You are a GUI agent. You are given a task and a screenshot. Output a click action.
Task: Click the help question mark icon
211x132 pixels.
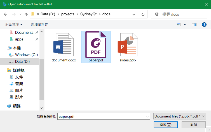coord(204,25)
